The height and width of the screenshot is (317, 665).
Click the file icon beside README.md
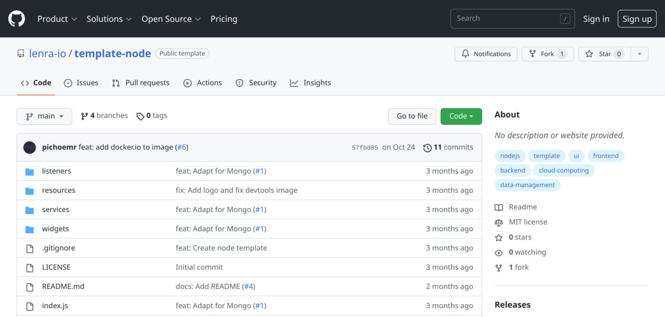coord(30,287)
